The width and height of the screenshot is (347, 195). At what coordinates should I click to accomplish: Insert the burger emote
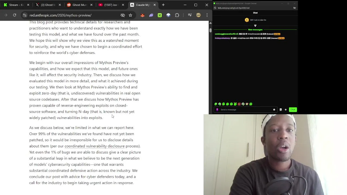coord(247,104)
